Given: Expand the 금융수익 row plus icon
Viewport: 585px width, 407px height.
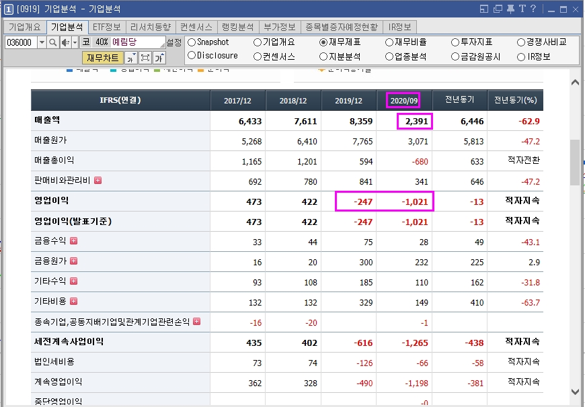Looking at the screenshot, I should [73, 240].
